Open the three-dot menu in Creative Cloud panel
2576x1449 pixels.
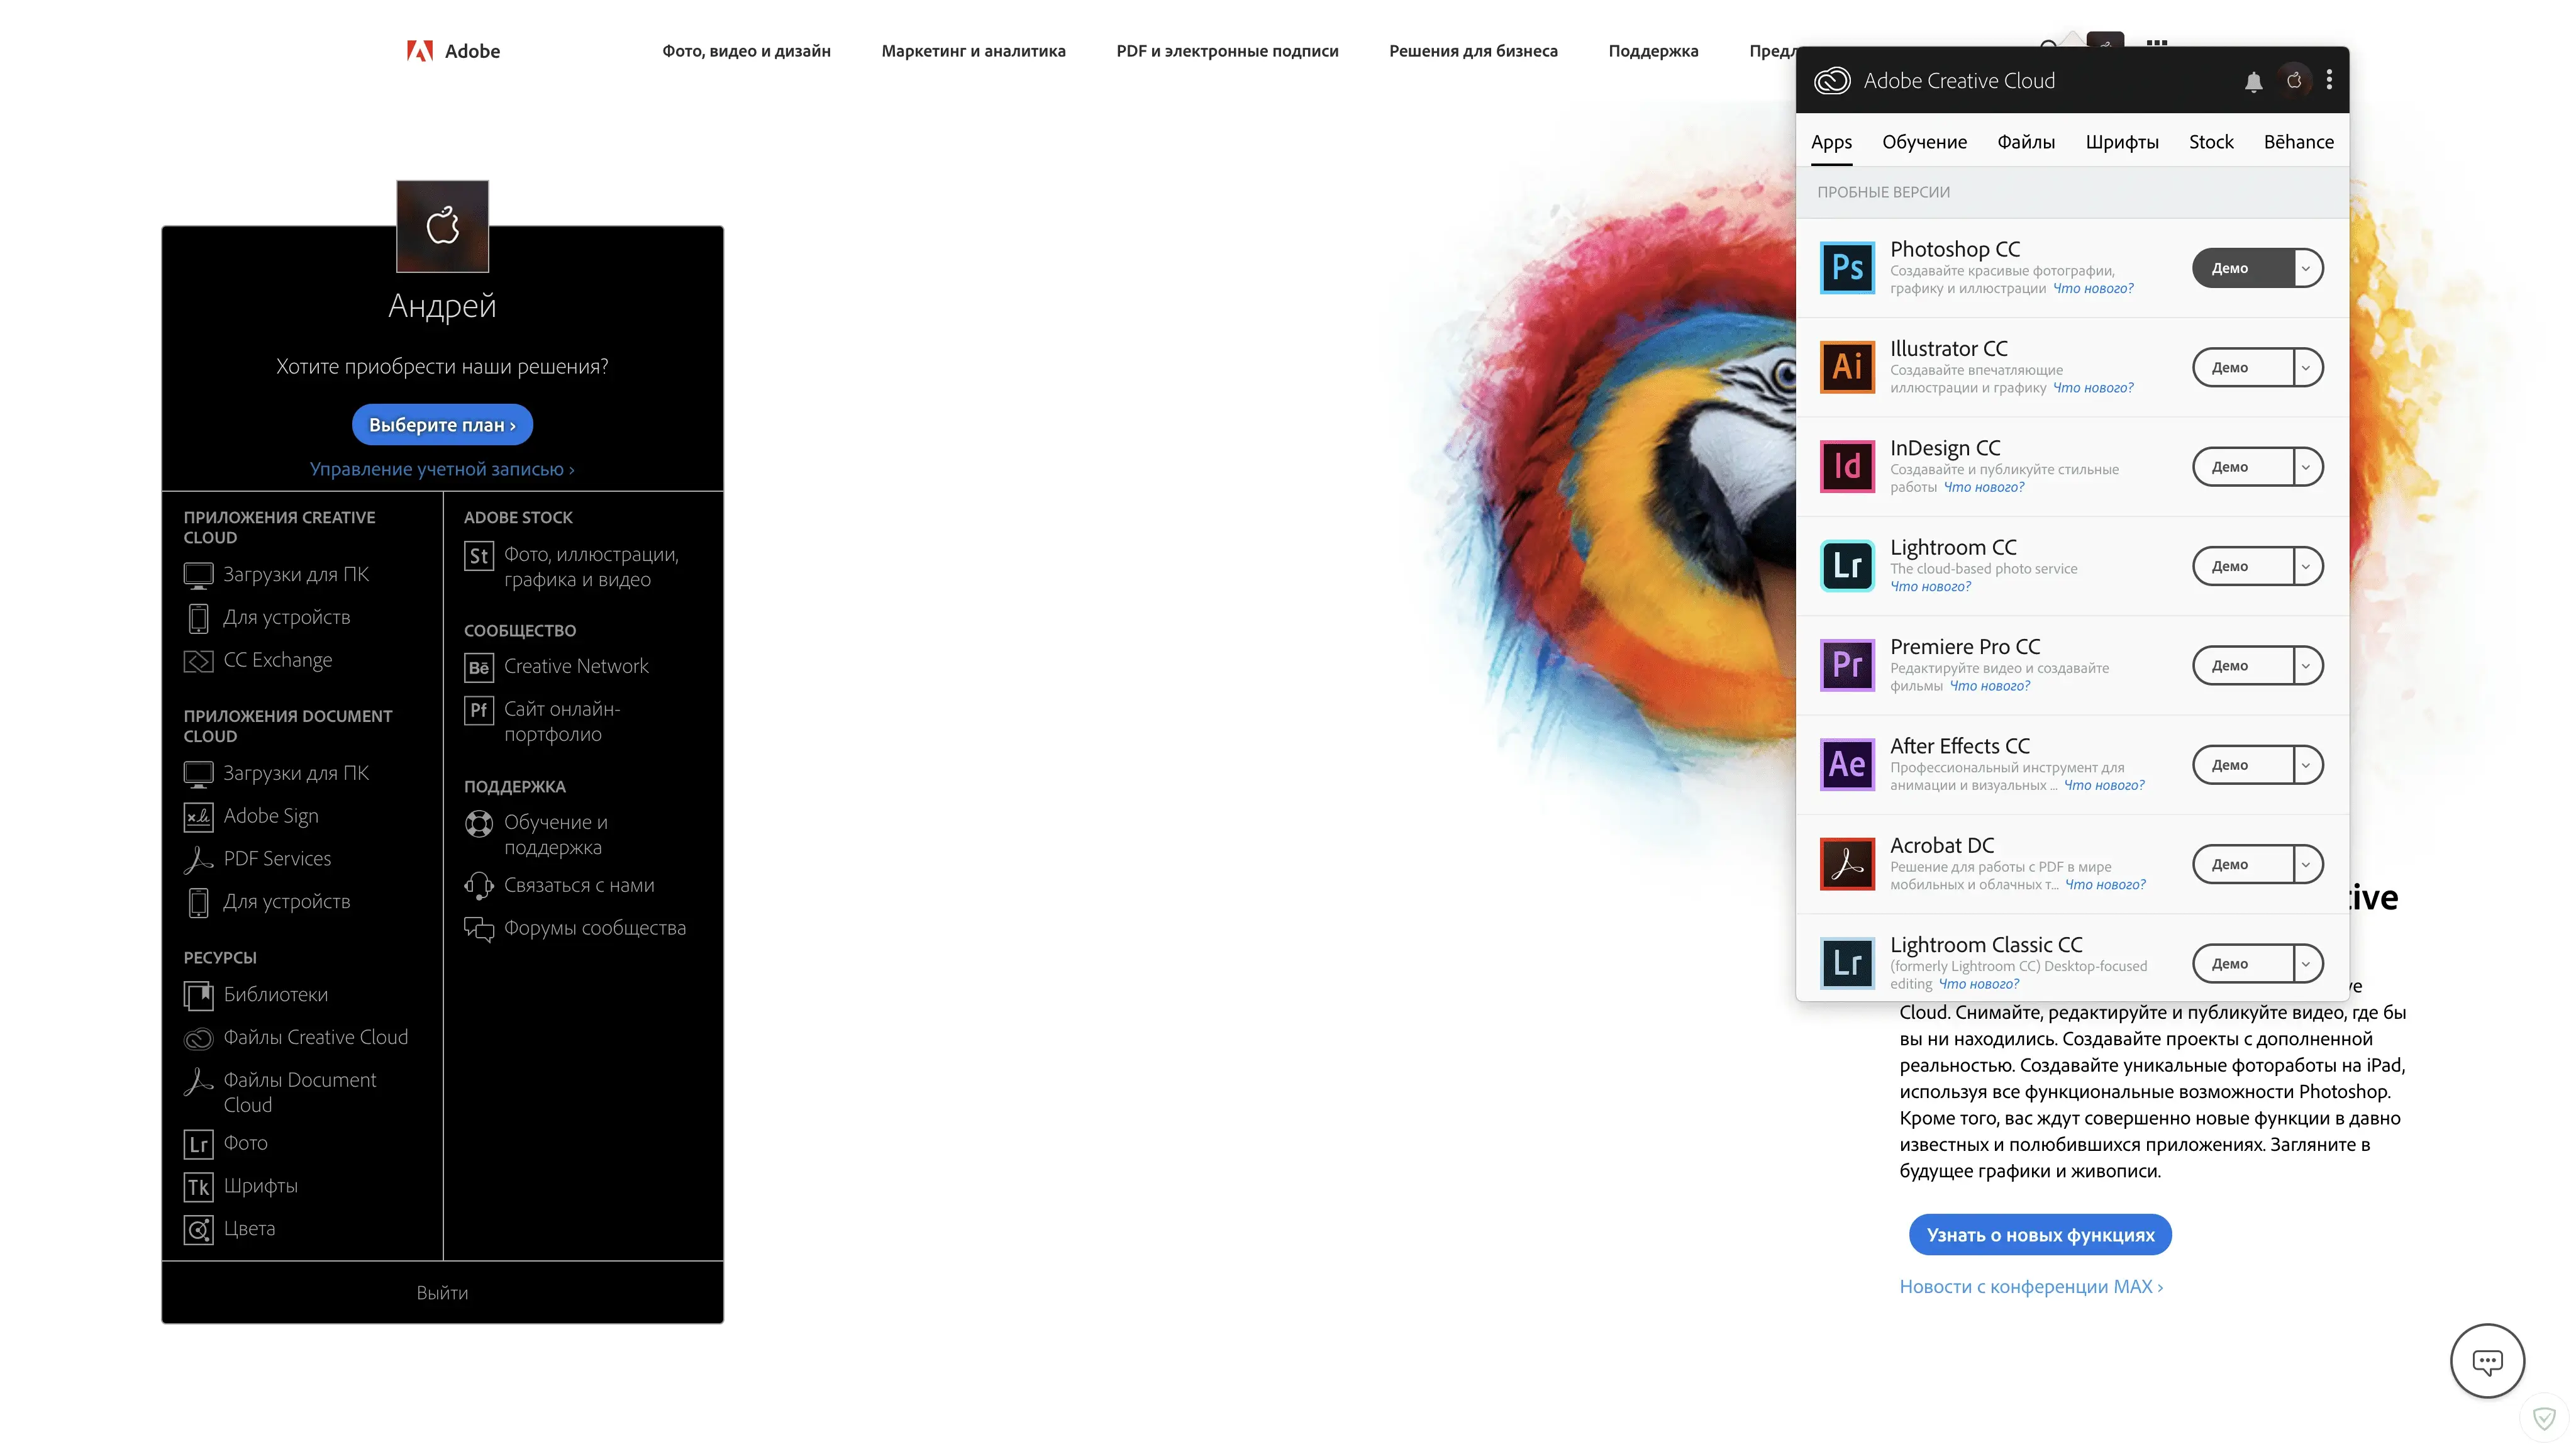click(x=2329, y=80)
